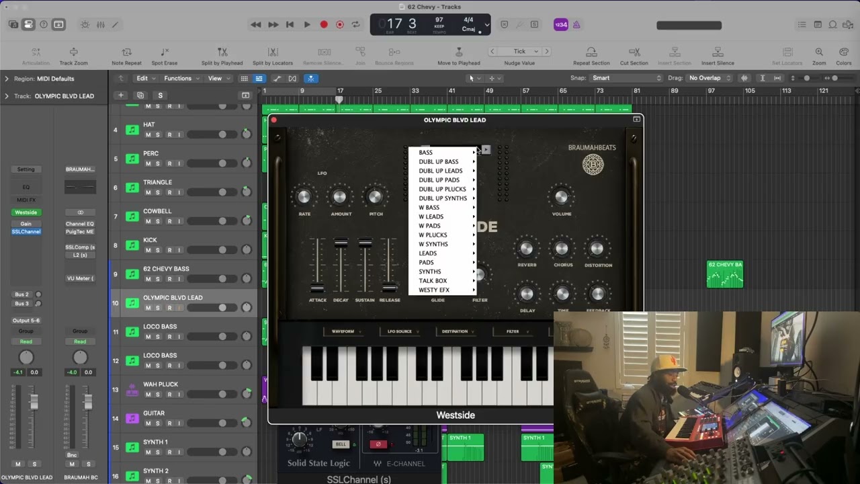Expand the Track OLYMPIC BLVD LEAD disclosure
Viewport: 860px width, 484px height.
point(7,96)
